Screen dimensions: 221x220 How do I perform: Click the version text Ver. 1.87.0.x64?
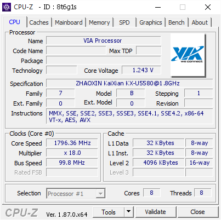67,215
